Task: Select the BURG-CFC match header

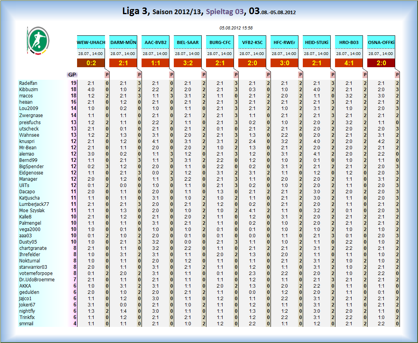Action: [x=220, y=42]
